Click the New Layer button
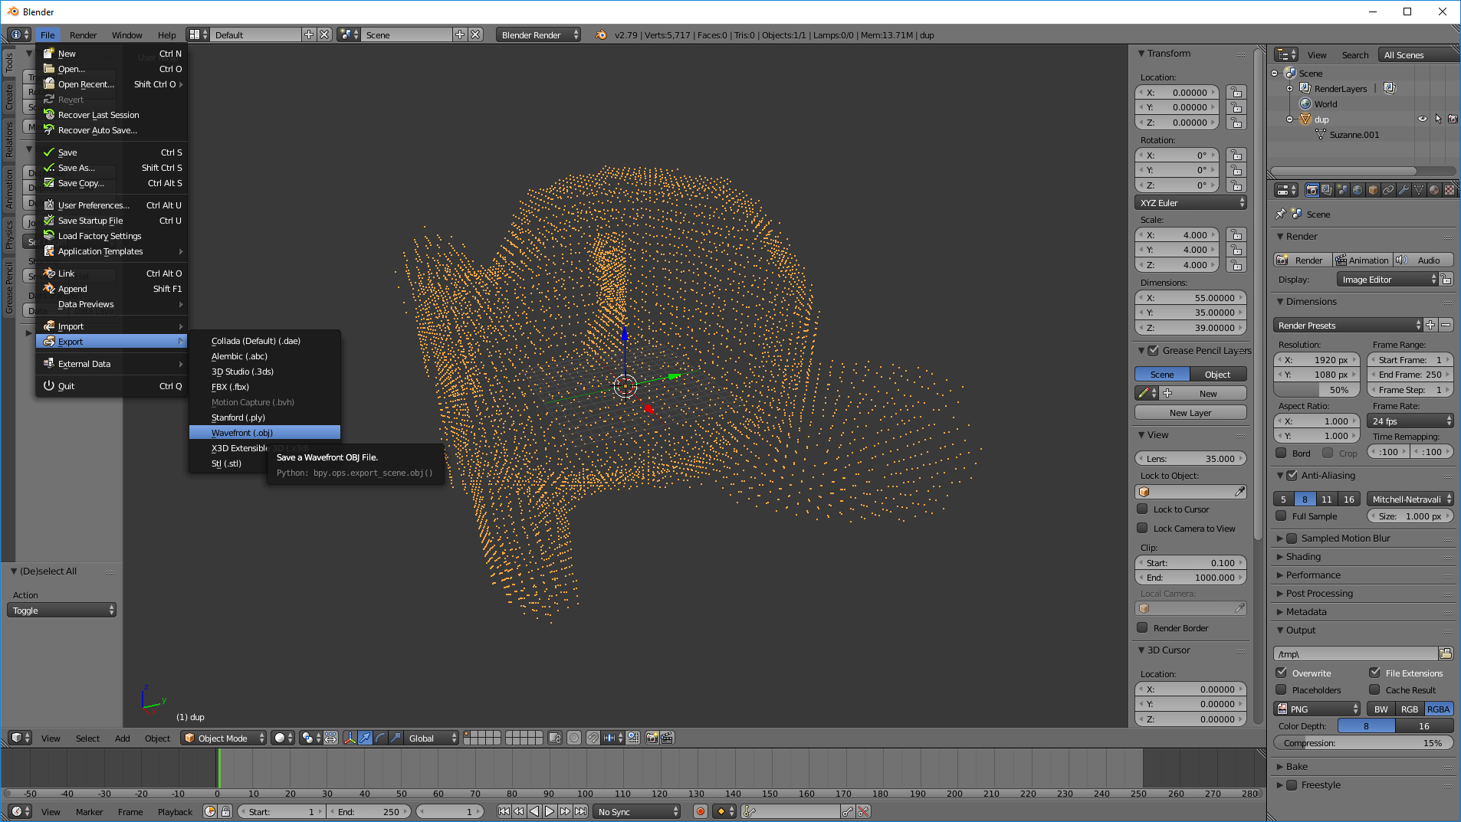Viewport: 1461px width, 822px height. click(x=1190, y=413)
